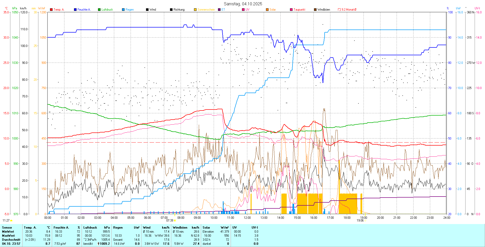This screenshot has width=485, height=247.
Task: Click the small sun icon next to 11:27
Action: coord(11,221)
